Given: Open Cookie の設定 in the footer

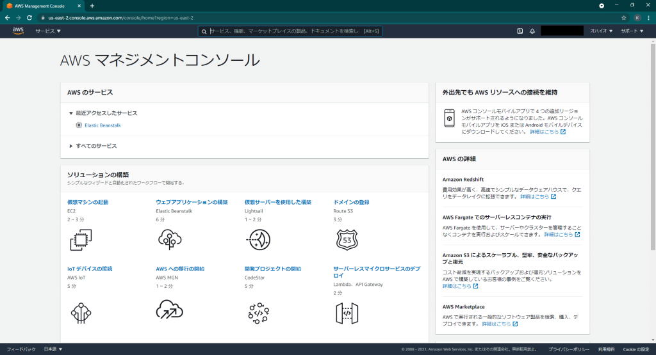Looking at the screenshot, I should [636, 350].
